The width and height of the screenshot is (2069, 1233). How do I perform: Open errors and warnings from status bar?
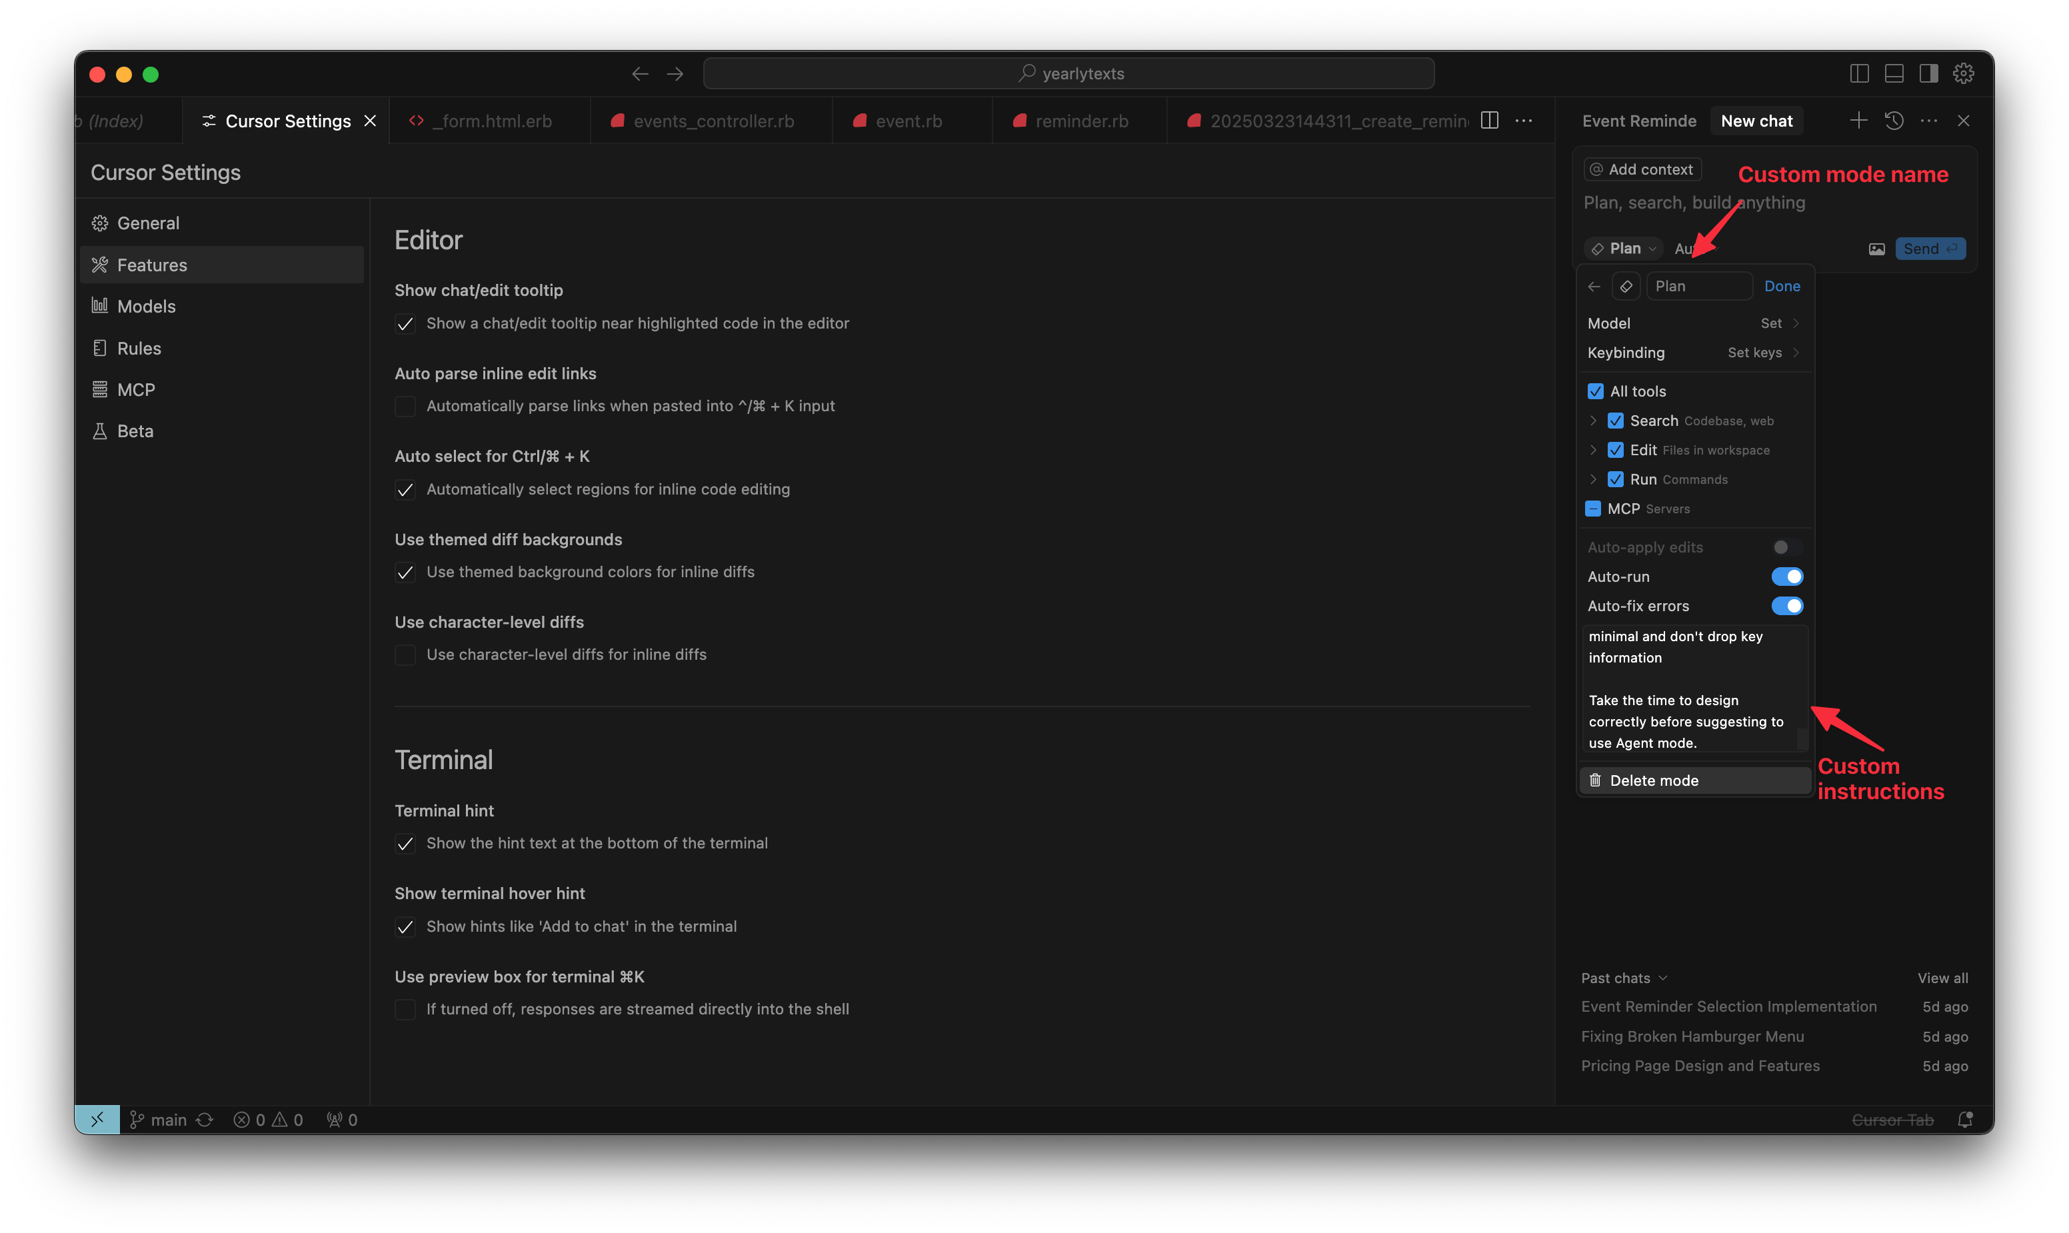[267, 1119]
